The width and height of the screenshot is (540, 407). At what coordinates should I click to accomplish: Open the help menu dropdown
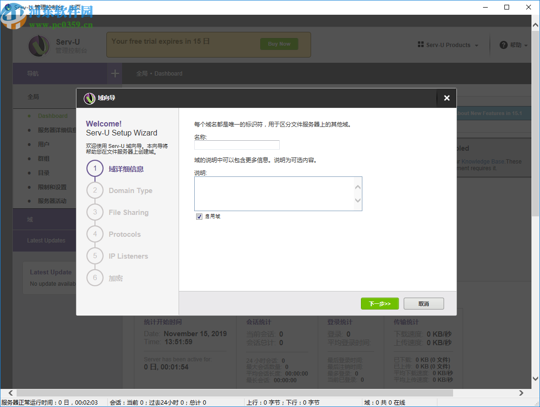click(514, 45)
